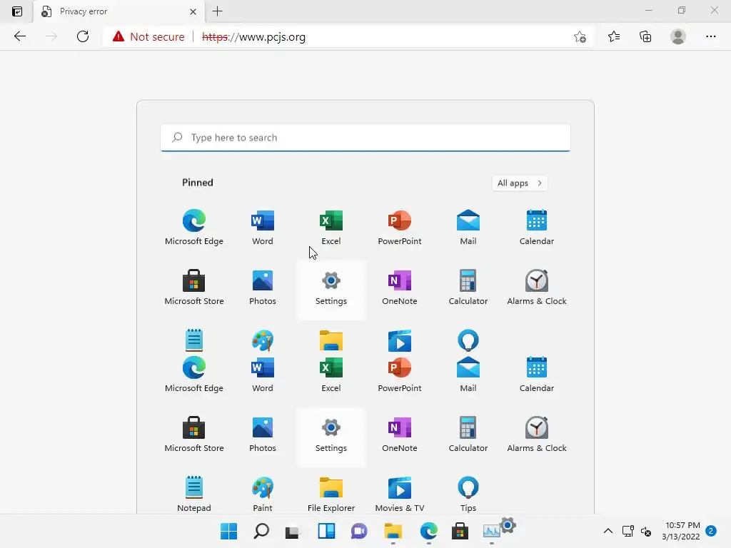This screenshot has width=731, height=548.
Task: Add this page to favorites
Action: point(580,37)
